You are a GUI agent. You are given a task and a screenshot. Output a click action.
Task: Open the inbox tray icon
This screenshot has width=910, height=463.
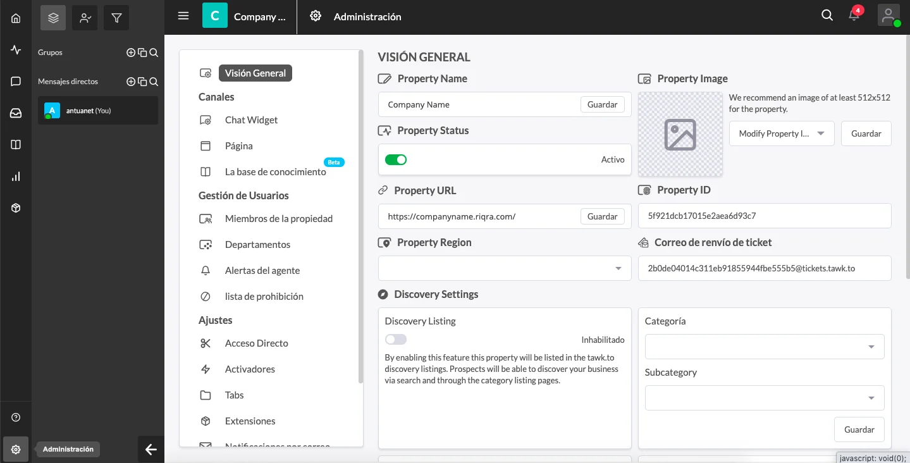click(x=16, y=113)
